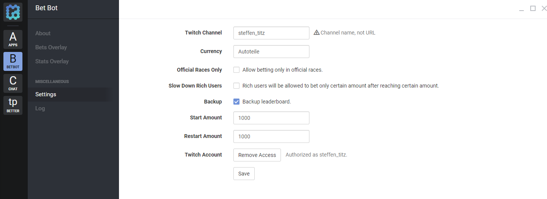The width and height of the screenshot is (547, 199).
Task: Click the Rich users description text
Action: coord(341,86)
